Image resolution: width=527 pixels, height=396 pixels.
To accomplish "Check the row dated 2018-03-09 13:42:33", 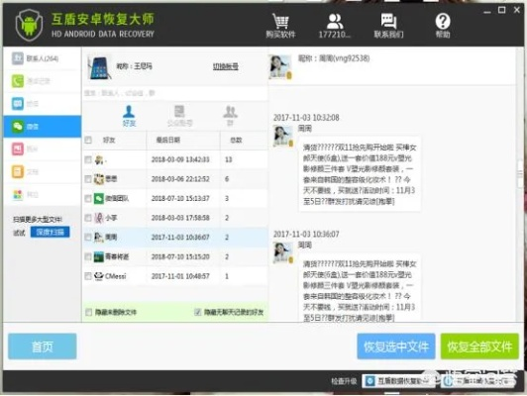I will (88, 159).
